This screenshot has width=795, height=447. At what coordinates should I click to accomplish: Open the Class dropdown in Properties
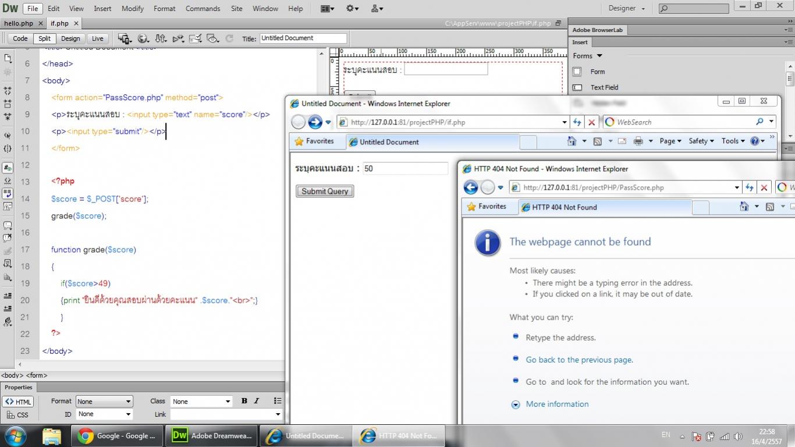coord(201,401)
